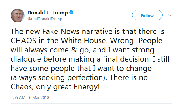Screen dimensions: 183x104
Task: Click the word CHAOS in the tweet
Action: 23,41
